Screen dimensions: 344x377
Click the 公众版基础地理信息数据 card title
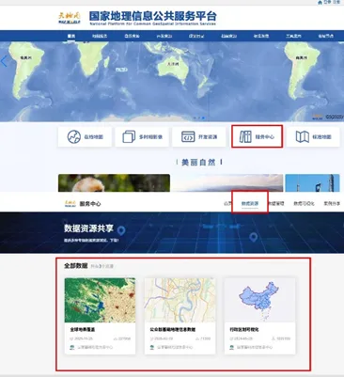[x=172, y=330]
